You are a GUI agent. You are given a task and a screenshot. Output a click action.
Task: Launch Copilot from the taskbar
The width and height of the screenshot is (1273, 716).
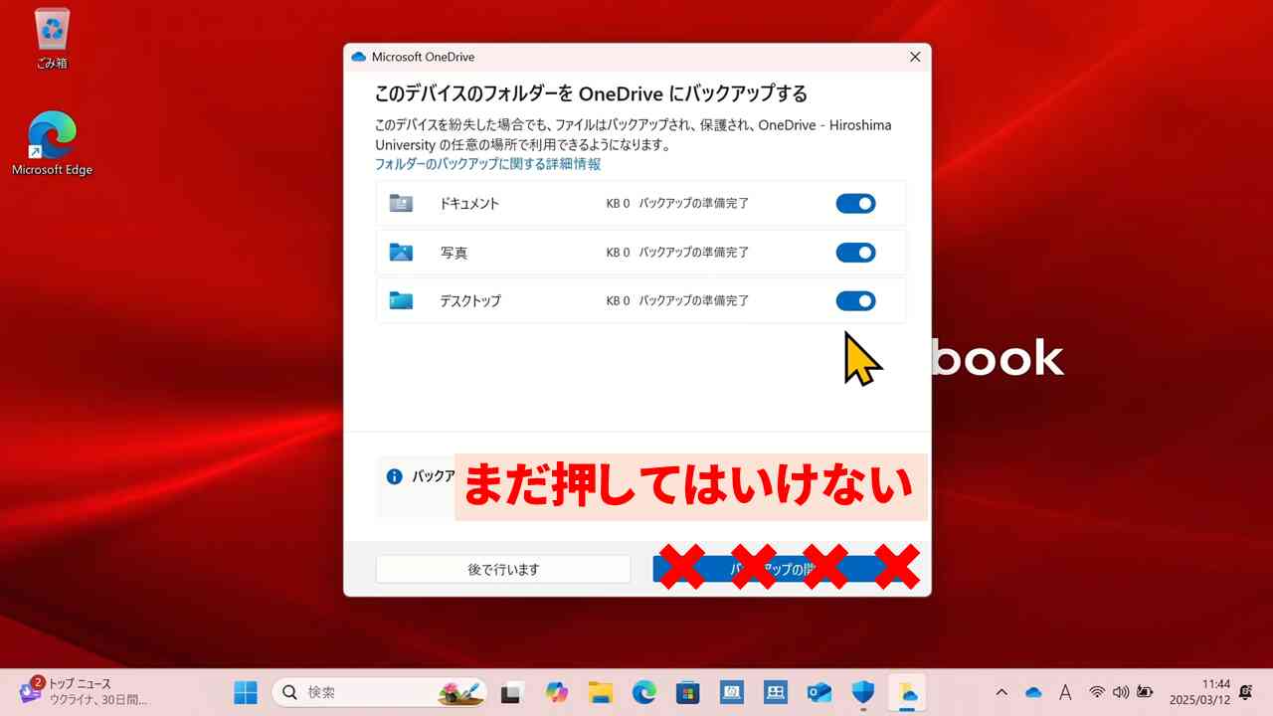(556, 692)
